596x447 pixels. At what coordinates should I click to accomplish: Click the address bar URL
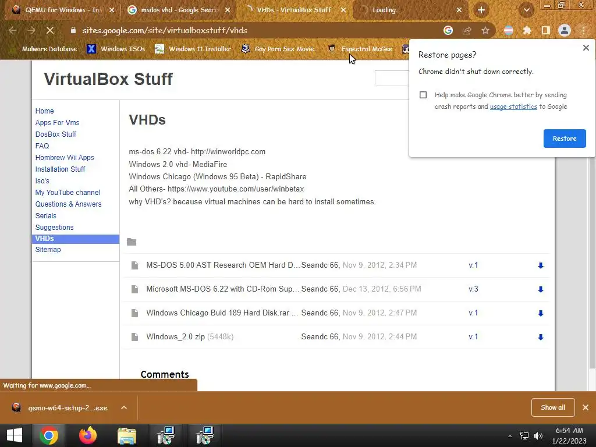pos(165,30)
